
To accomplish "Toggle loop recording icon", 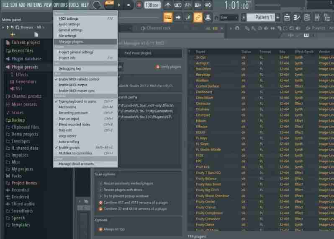I will 208,5.
